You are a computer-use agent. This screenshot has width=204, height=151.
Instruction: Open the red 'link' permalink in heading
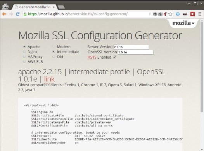49,79
